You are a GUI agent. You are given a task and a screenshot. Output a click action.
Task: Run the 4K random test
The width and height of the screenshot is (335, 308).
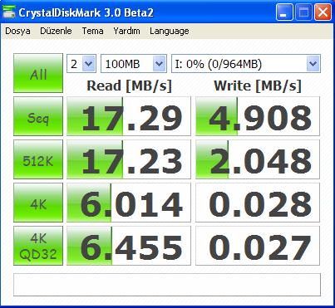pos(38,203)
